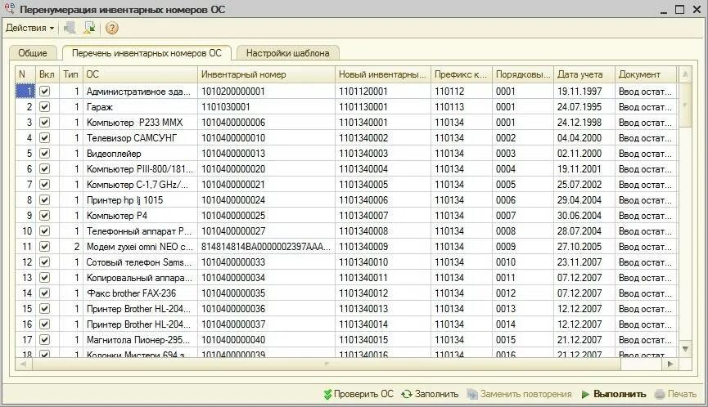The height and width of the screenshot is (407, 708).
Task: Select Копировальный аппарат row name
Action: click(140, 278)
